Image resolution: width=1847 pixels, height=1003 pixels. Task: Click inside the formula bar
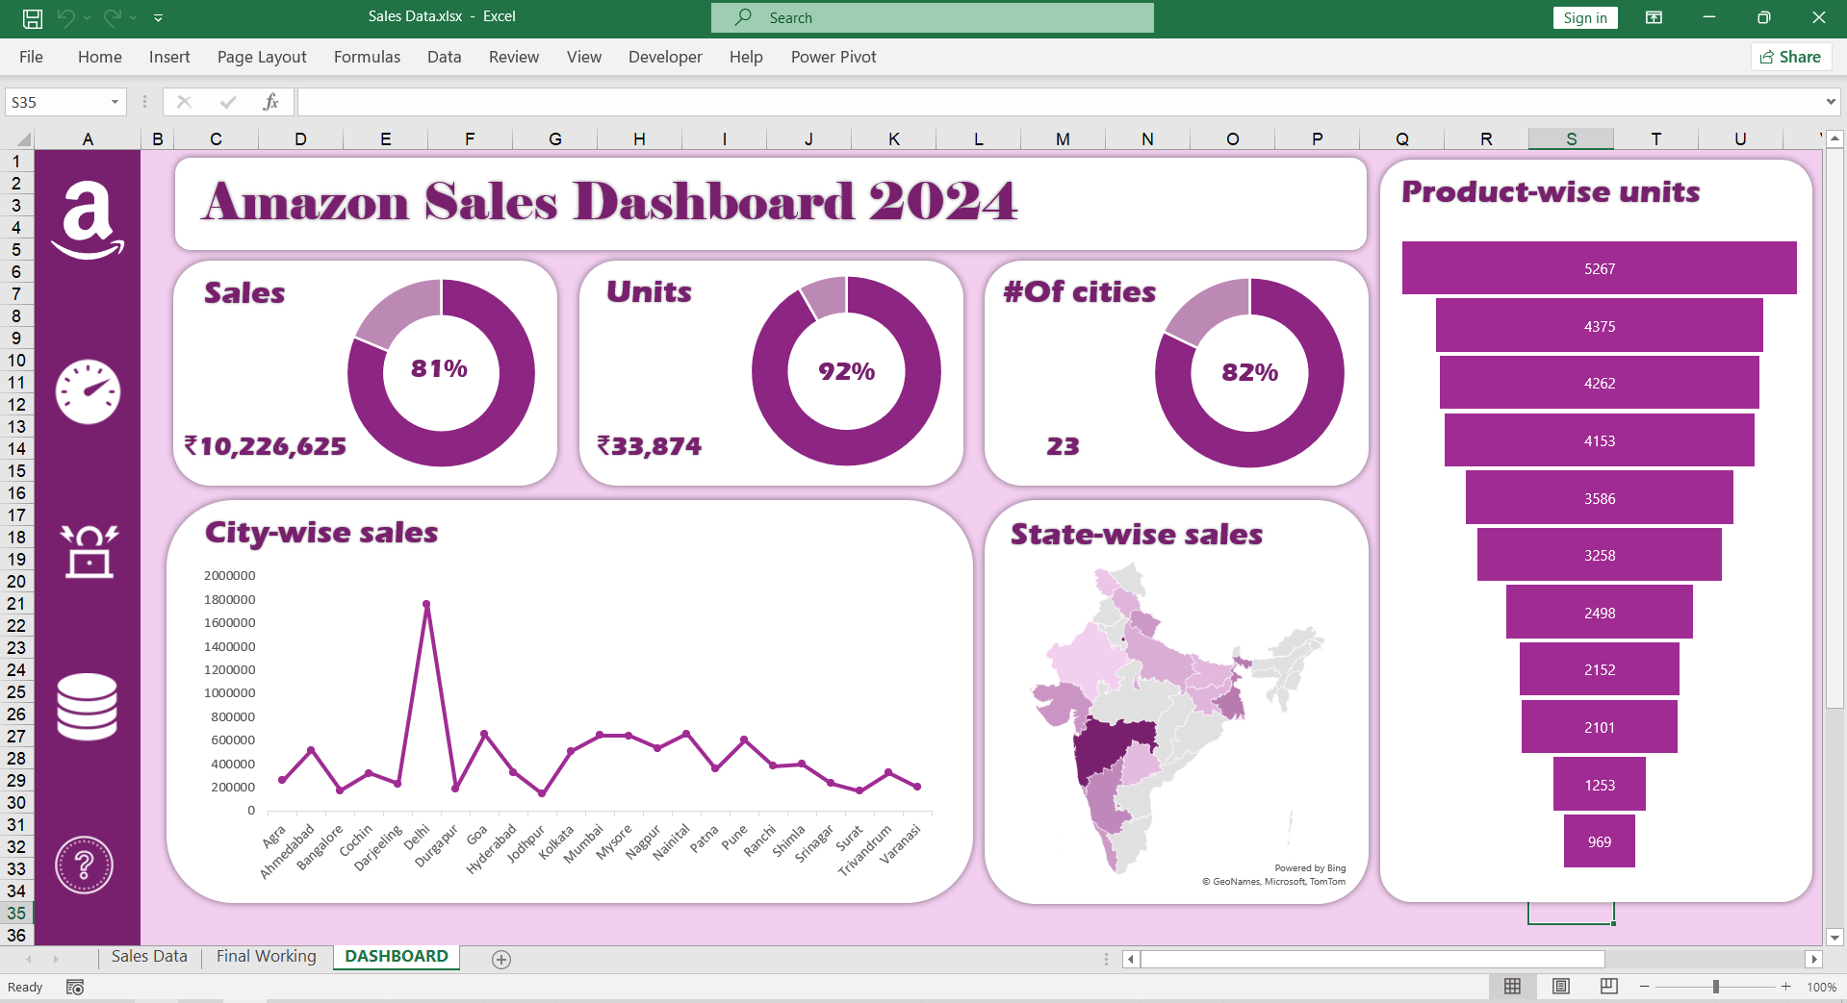pos(1059,102)
